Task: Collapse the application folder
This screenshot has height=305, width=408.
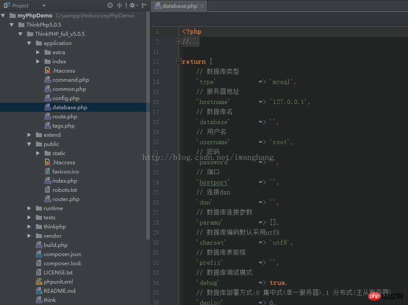Action: [29, 43]
